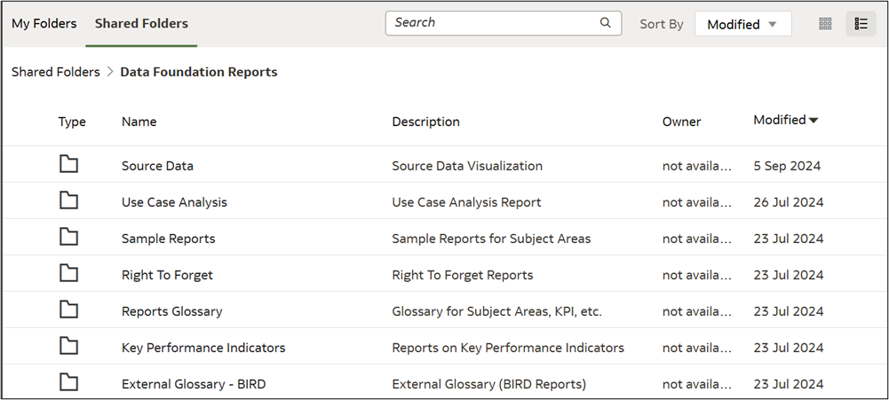Select the Shared Folders tab
The height and width of the screenshot is (400, 889).
point(141,24)
